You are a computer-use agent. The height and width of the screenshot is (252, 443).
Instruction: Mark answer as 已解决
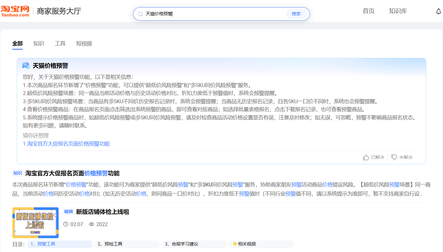click(373, 157)
